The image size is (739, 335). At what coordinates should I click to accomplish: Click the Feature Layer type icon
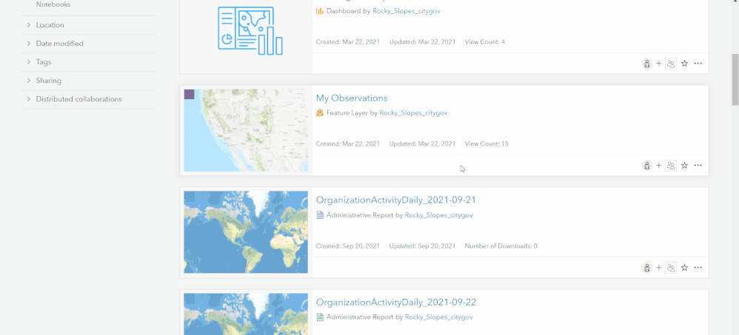320,113
